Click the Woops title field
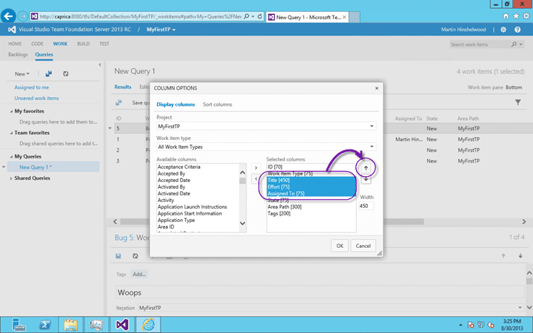Viewport: 533px width, 333px height. point(321,292)
